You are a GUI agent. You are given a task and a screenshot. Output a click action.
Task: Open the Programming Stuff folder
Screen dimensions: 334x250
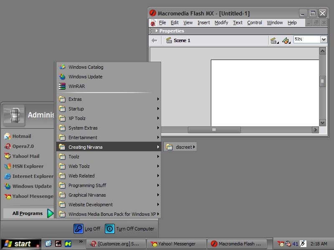tap(109, 185)
